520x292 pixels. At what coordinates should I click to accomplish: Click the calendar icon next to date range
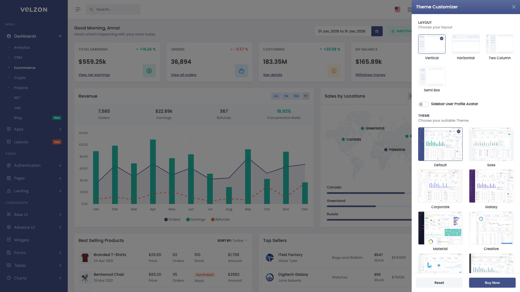[377, 31]
